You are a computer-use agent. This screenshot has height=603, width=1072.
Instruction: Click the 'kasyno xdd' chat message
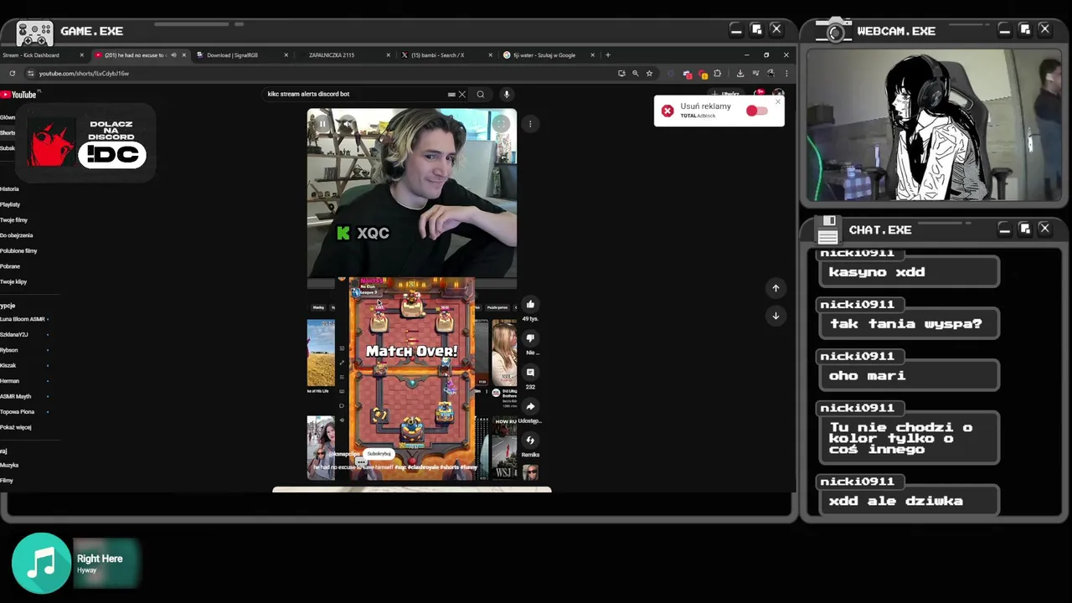[x=909, y=272]
